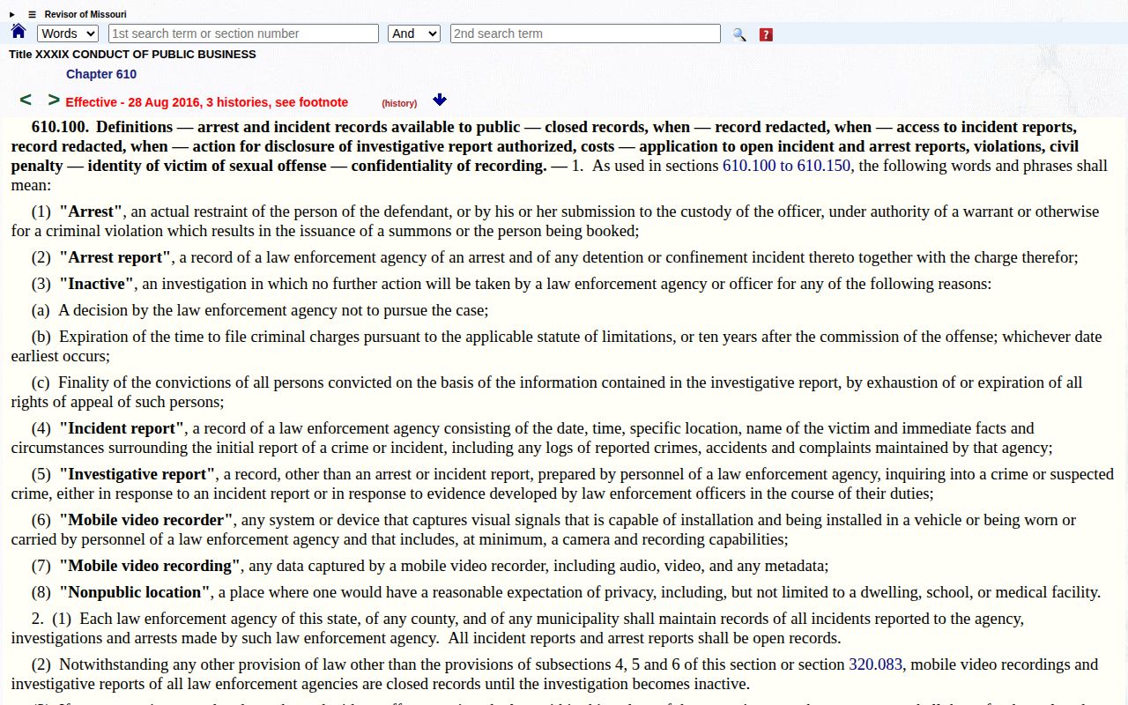
Task: Go to next section with > arrow
Action: pyautogui.click(x=54, y=100)
